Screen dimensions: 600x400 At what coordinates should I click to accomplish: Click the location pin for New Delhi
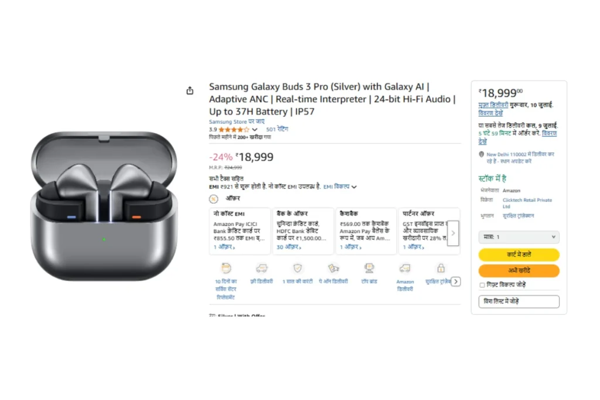coord(482,155)
